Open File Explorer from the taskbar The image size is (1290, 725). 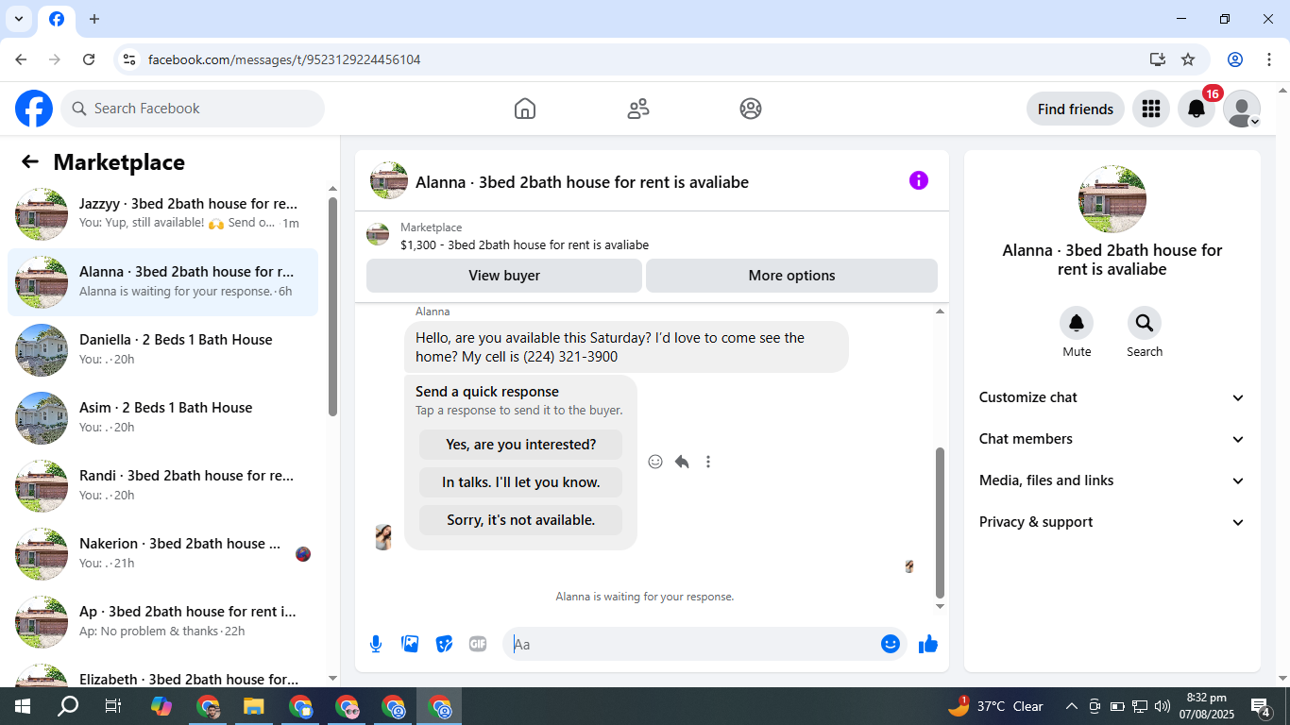click(254, 706)
